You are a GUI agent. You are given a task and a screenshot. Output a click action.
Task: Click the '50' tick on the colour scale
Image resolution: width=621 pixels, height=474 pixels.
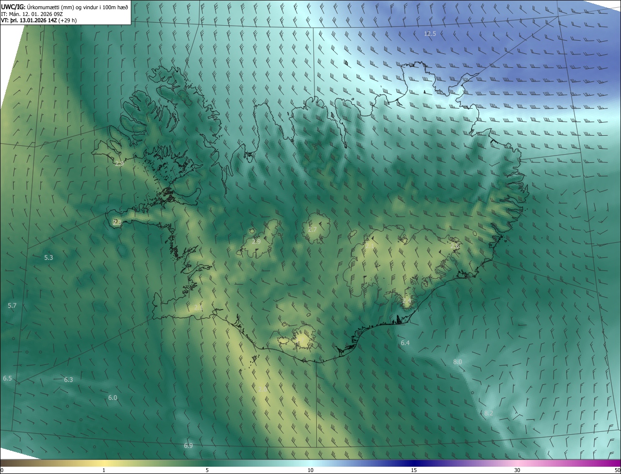click(617, 470)
